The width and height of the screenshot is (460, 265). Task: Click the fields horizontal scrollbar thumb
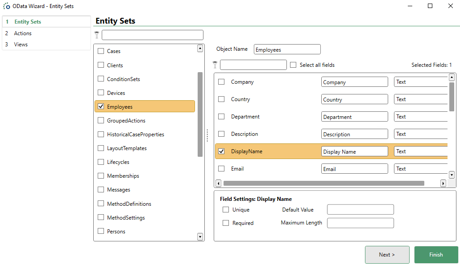click(324, 183)
